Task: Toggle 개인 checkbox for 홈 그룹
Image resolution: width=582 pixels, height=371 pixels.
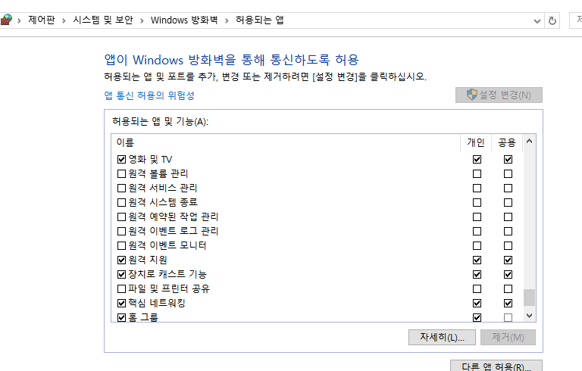Action: pyautogui.click(x=477, y=317)
